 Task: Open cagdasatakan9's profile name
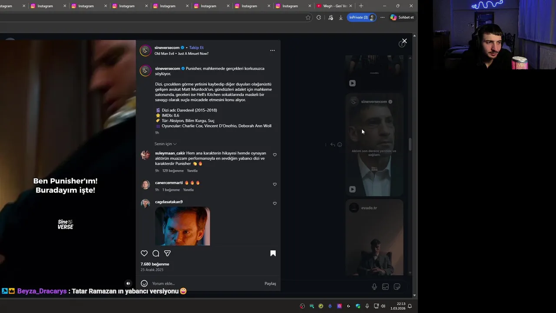(169, 202)
